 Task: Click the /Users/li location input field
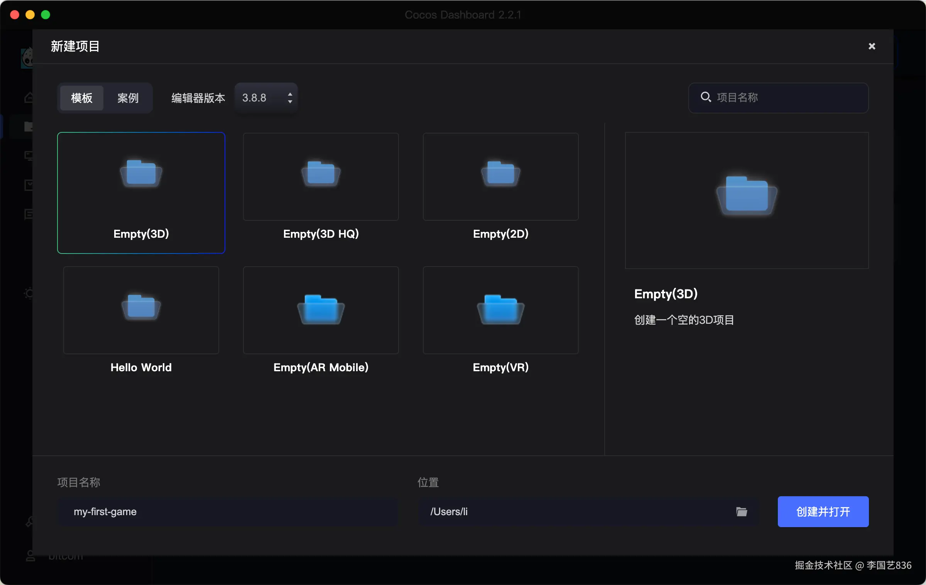(575, 512)
